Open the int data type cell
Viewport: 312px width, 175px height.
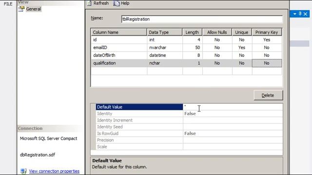pyautogui.click(x=165, y=40)
